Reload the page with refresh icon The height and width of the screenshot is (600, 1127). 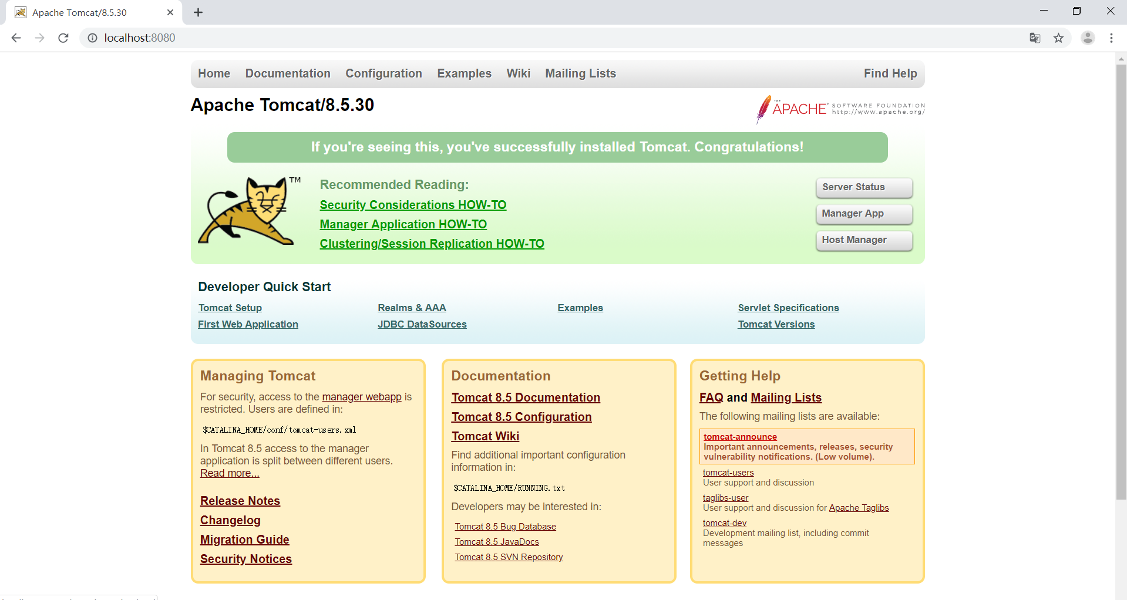tap(63, 38)
